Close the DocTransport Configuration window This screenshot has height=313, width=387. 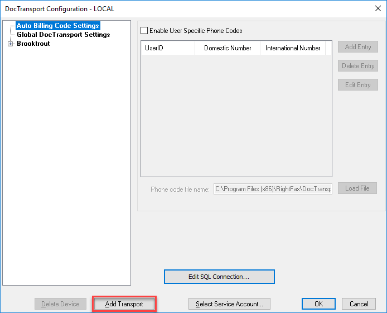377,8
